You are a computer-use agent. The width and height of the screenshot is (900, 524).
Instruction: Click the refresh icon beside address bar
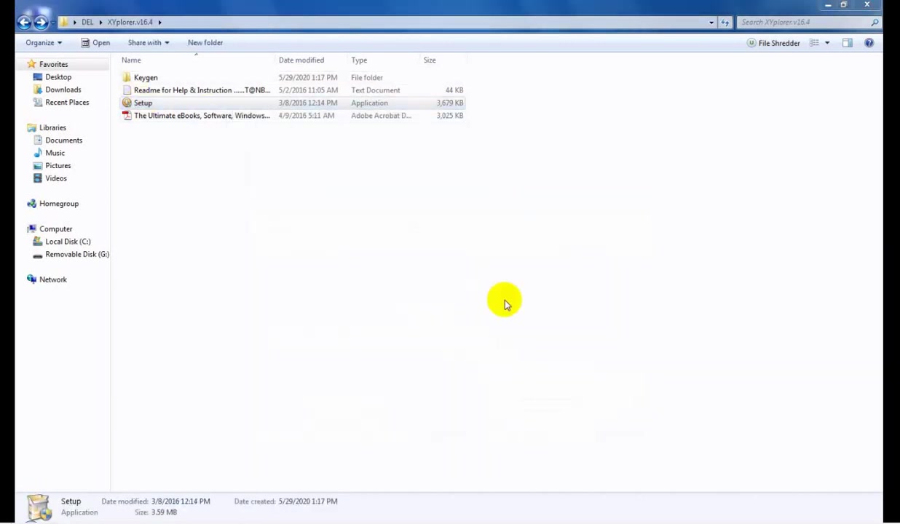click(x=725, y=23)
